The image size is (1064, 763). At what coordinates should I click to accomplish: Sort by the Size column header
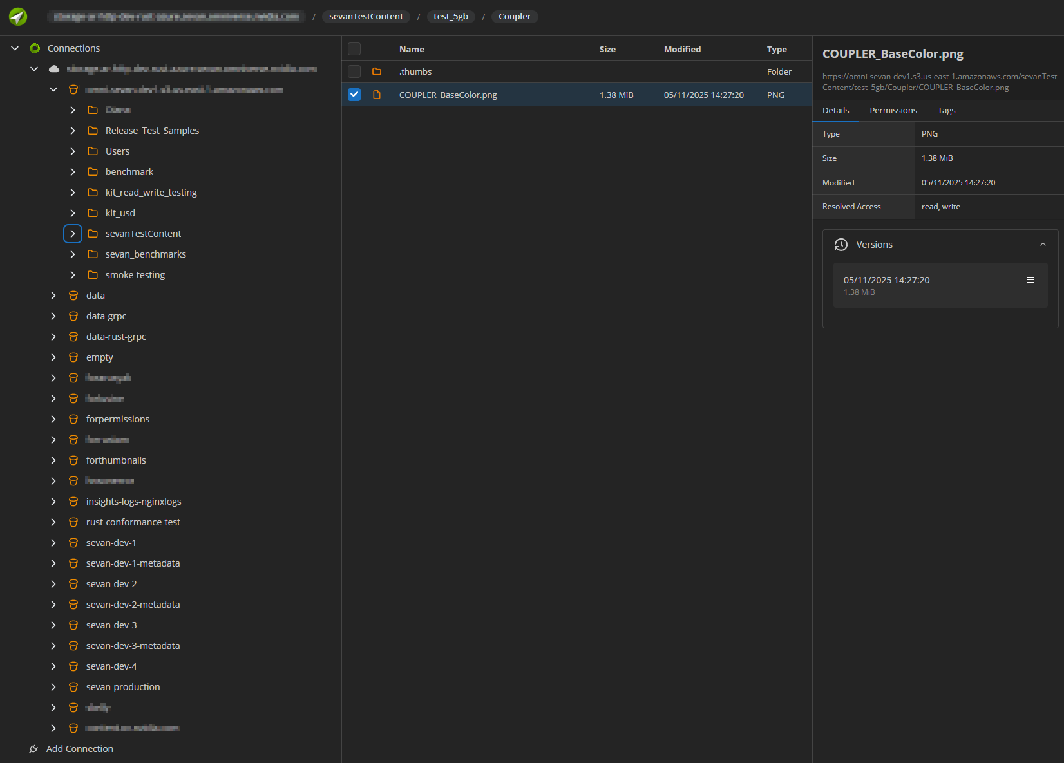click(x=607, y=49)
